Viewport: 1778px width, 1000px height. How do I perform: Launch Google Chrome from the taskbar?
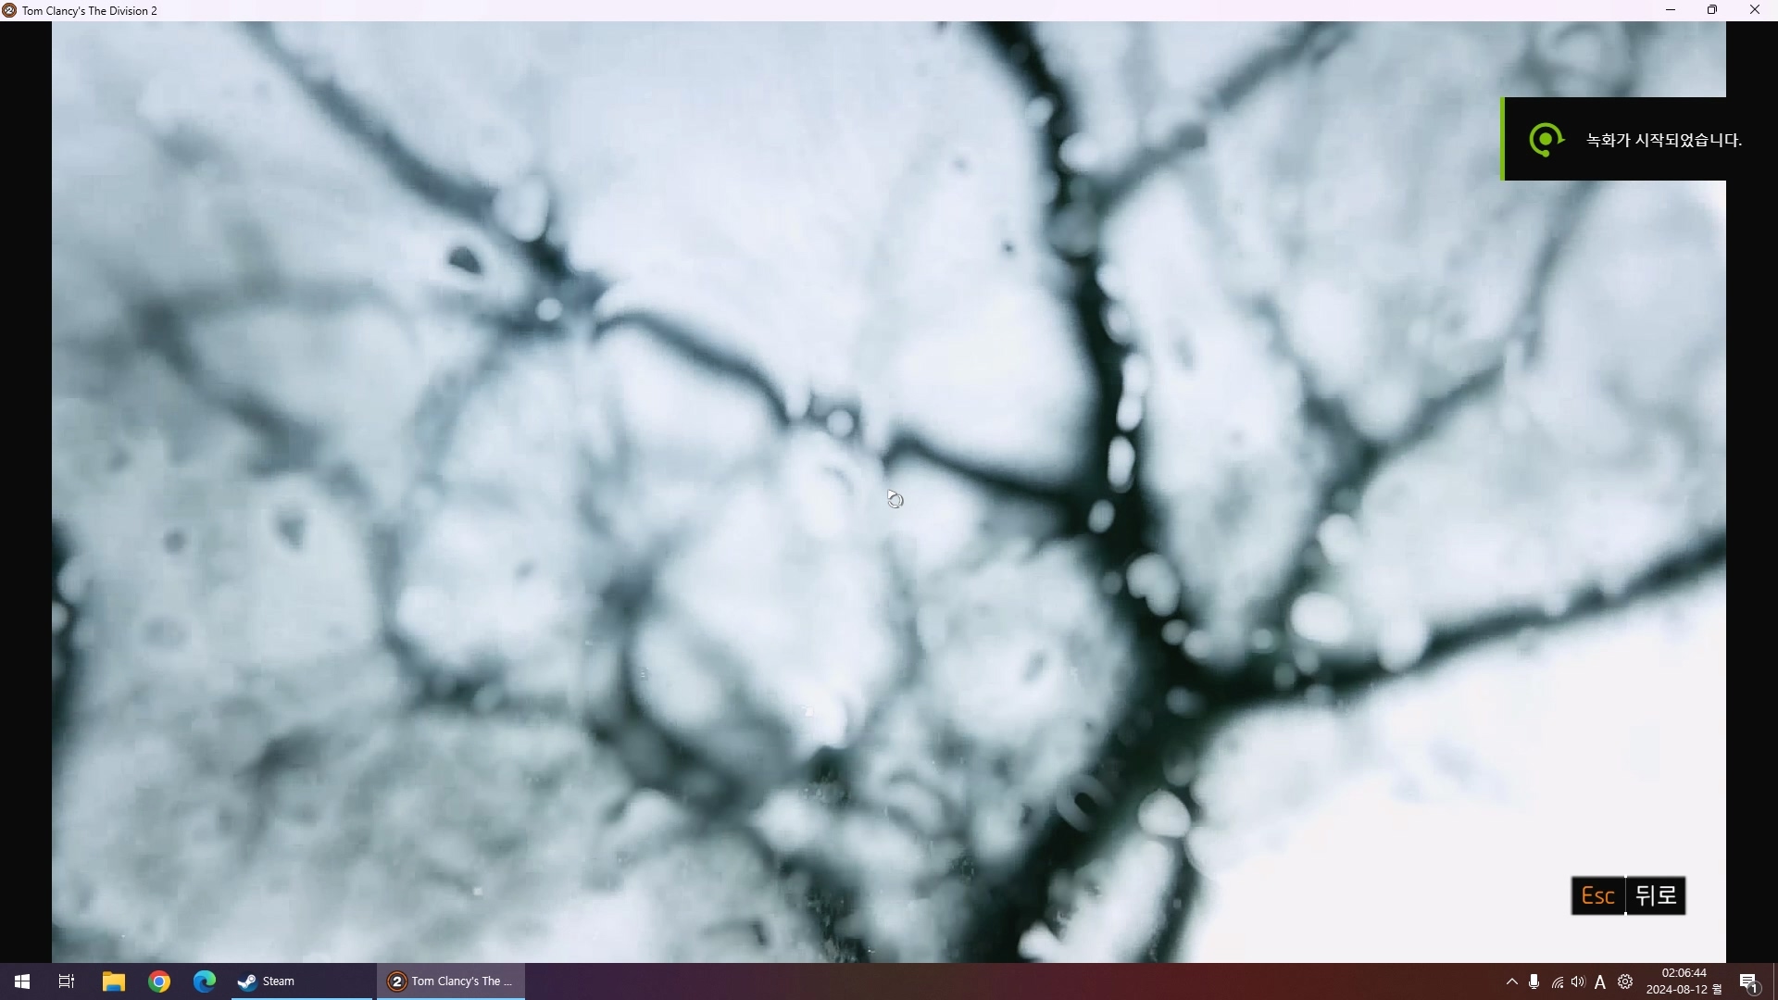click(x=159, y=981)
